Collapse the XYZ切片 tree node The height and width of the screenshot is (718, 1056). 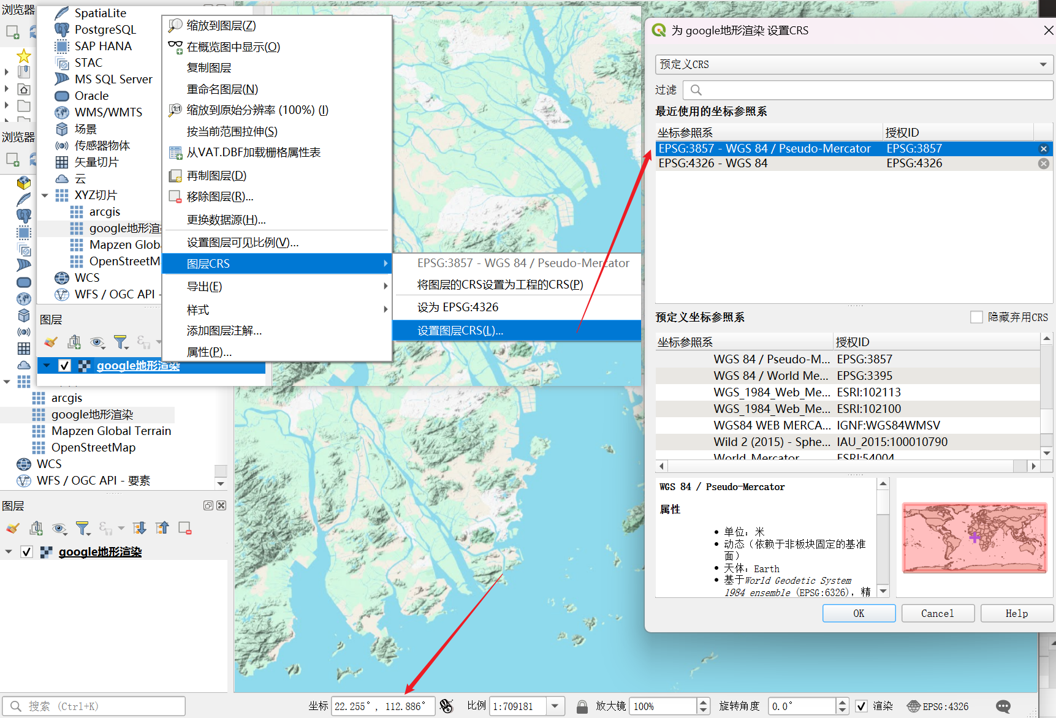click(x=45, y=195)
